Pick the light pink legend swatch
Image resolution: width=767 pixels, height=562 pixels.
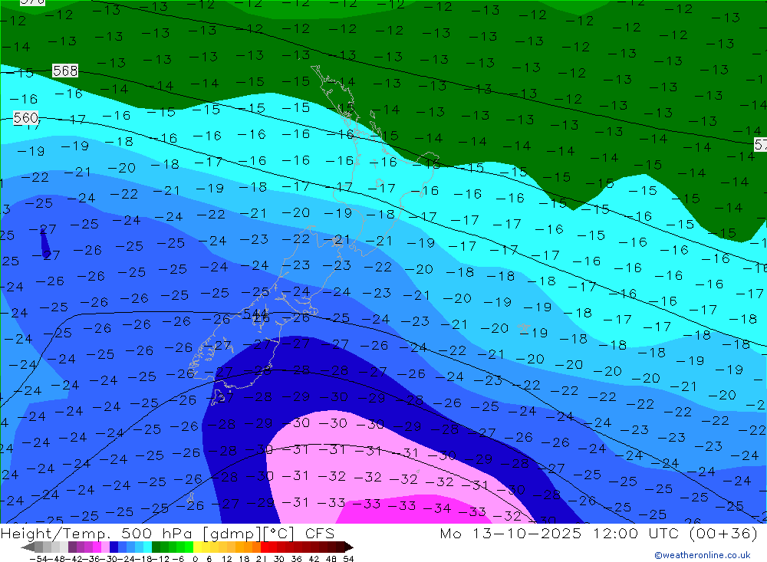[105, 547]
